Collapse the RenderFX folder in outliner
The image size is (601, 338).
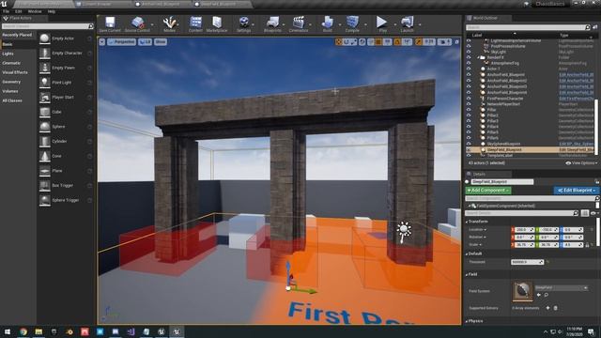(478, 57)
